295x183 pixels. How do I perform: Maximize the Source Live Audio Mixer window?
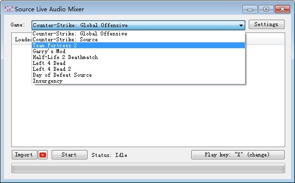pos(266,9)
